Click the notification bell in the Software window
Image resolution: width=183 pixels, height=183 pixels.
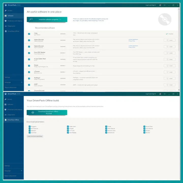[160, 5]
